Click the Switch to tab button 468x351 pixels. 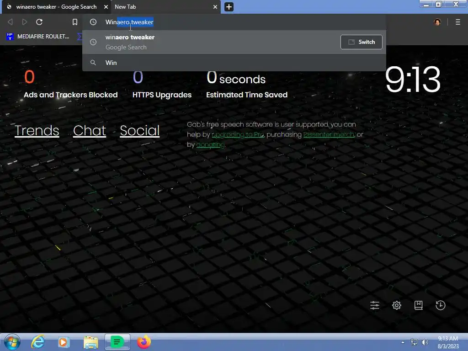pyautogui.click(x=361, y=42)
